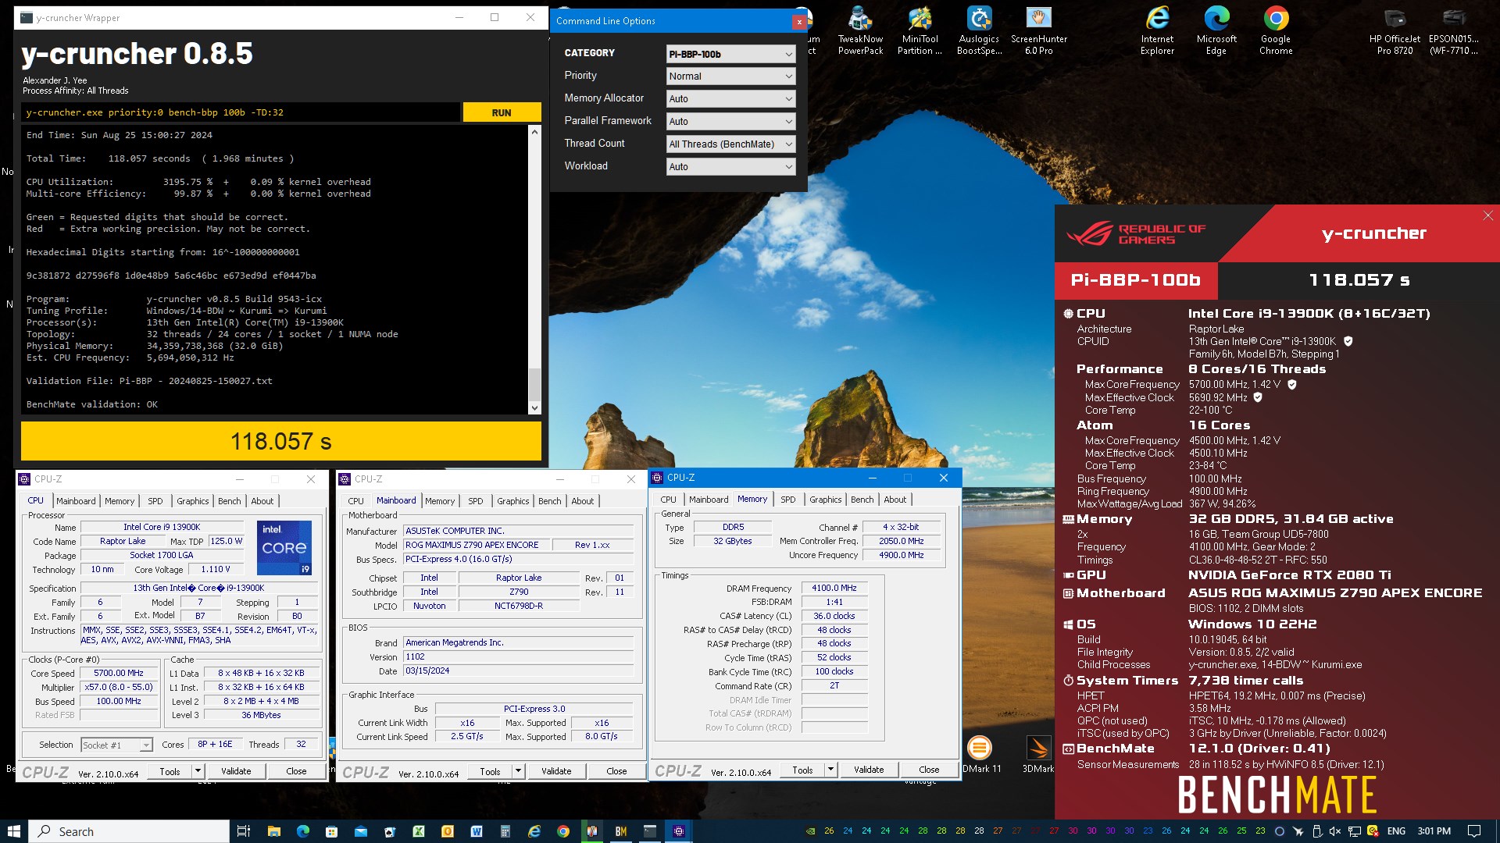This screenshot has height=843, width=1500.
Task: Open SPD tab in CPU-Z Processor window
Action: coord(155,501)
